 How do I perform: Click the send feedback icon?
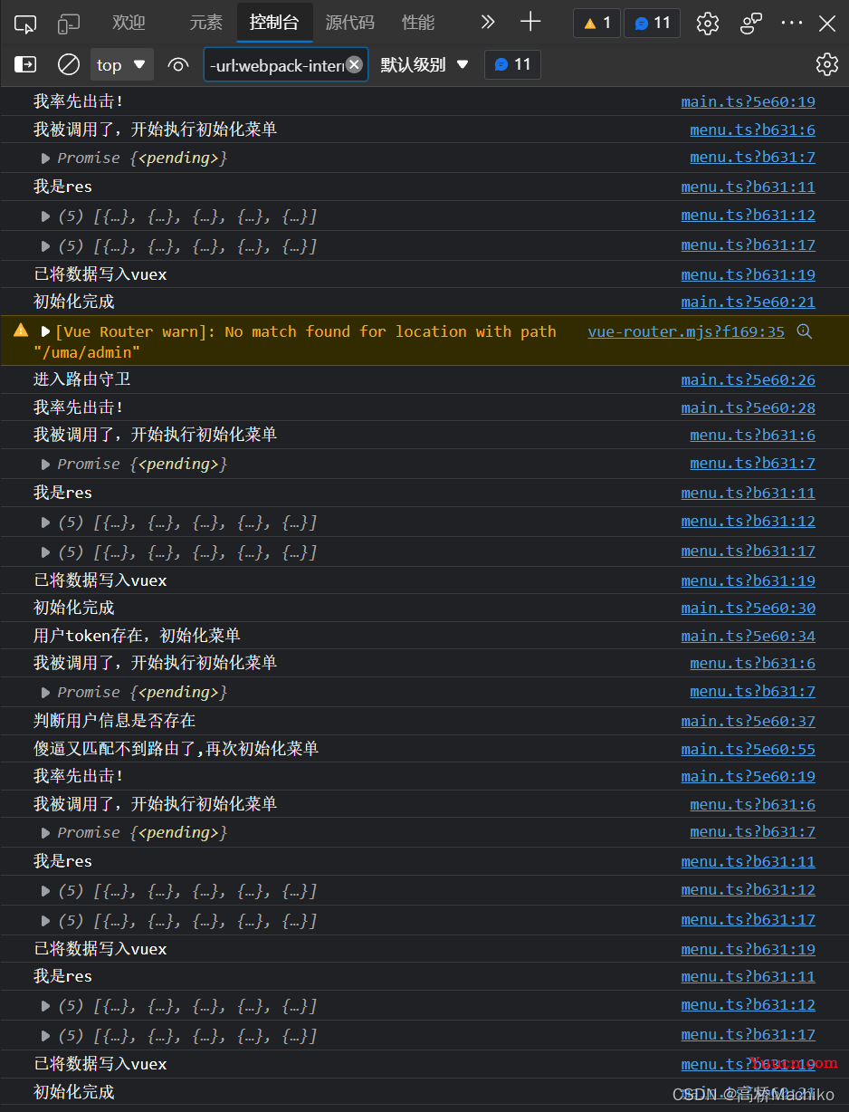(x=751, y=24)
